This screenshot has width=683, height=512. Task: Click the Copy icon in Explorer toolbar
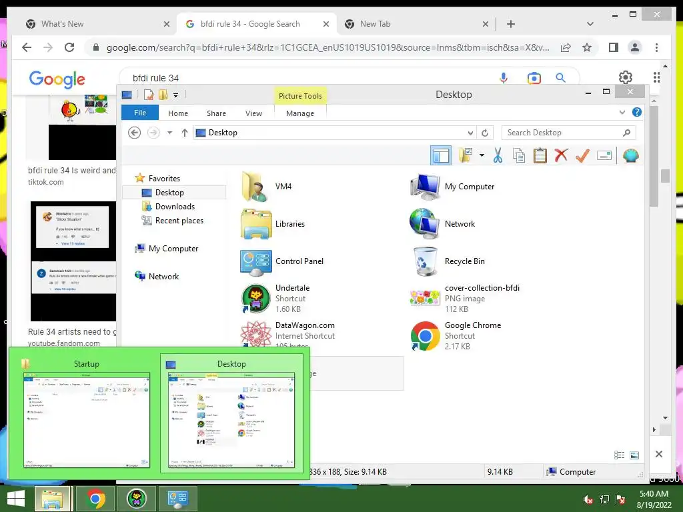tap(519, 155)
